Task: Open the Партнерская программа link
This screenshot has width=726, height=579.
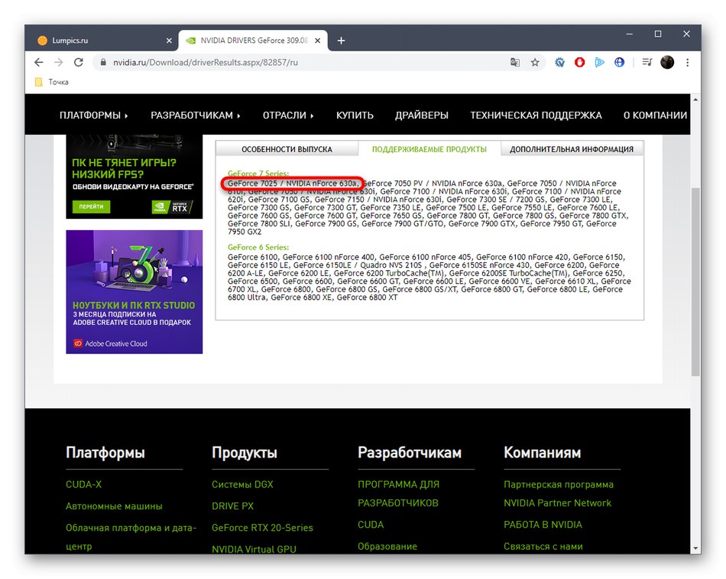Action: click(559, 484)
